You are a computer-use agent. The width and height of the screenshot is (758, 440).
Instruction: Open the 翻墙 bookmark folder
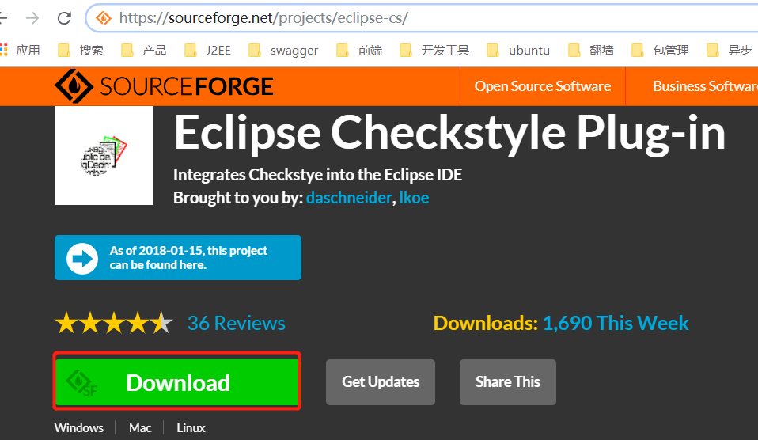(591, 50)
